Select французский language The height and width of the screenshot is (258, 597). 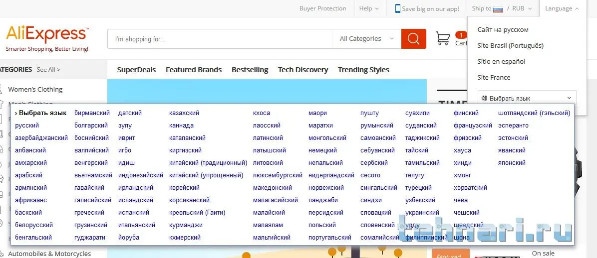point(473,126)
